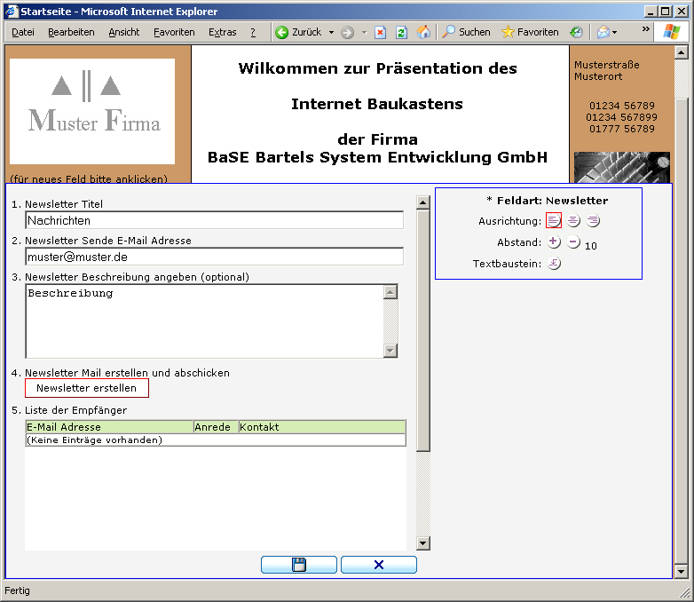This screenshot has height=602, width=694.
Task: Open the Zurück history dropdown arrow
Action: [331, 32]
